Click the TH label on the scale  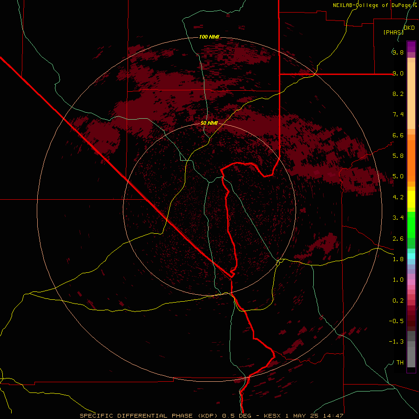point(400,363)
